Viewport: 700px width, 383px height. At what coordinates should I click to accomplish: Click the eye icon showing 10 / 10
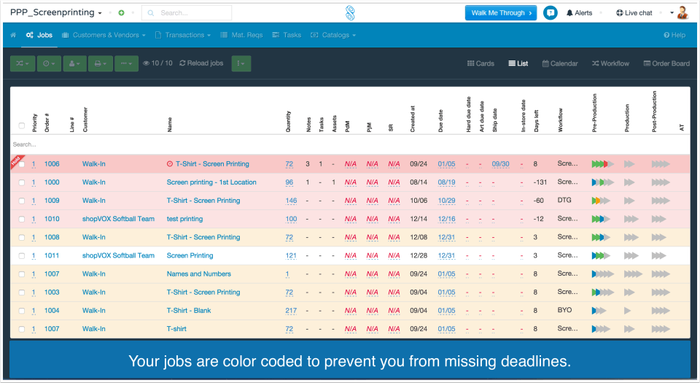click(147, 63)
